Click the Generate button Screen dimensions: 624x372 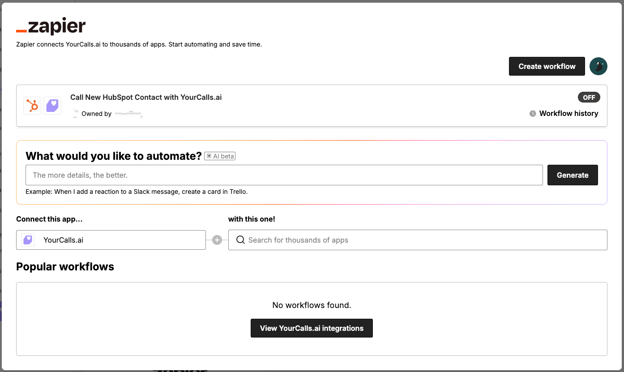pyautogui.click(x=573, y=175)
